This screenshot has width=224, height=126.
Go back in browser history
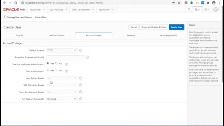click(x=5, y=3)
